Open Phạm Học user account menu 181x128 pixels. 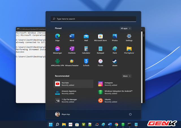point(63,114)
